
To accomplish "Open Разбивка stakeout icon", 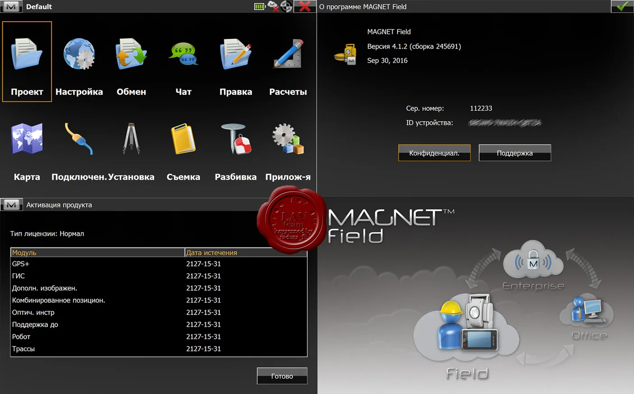I will pyautogui.click(x=236, y=140).
